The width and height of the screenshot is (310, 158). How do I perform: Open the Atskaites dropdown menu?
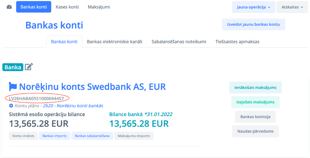point(292,7)
